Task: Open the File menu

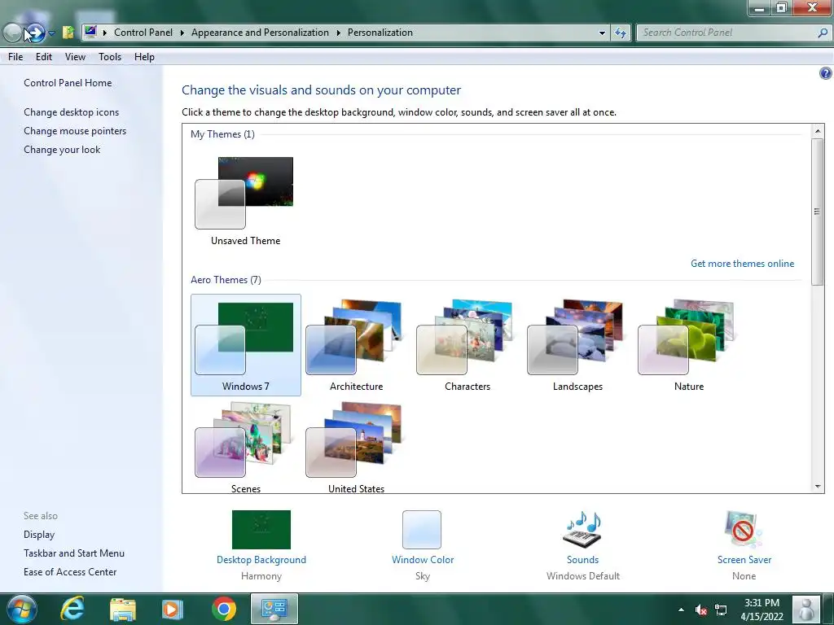Action: pos(15,57)
